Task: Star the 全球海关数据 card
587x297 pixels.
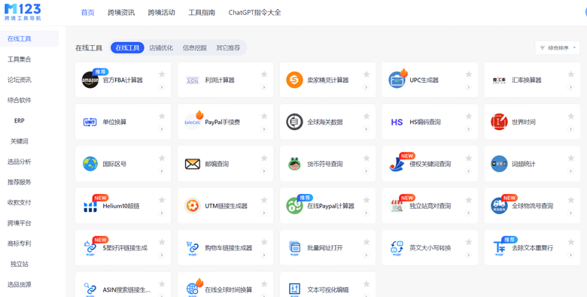Action: 366,116
